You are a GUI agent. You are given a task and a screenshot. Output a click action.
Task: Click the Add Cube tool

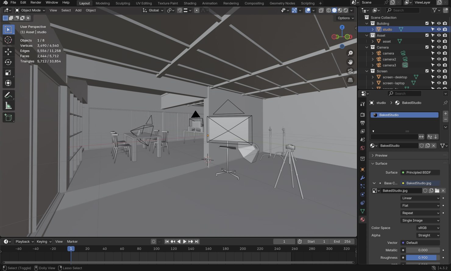click(8, 118)
